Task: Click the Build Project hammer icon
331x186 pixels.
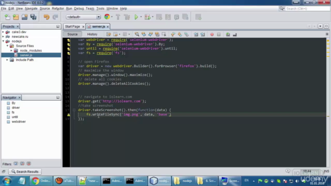Action: 118,17
